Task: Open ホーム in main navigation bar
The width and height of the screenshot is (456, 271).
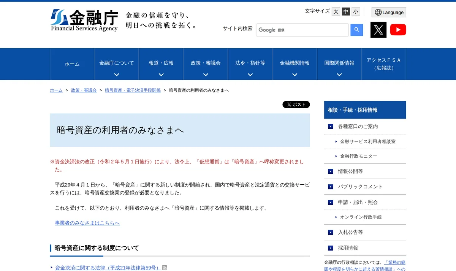Action: click(72, 64)
